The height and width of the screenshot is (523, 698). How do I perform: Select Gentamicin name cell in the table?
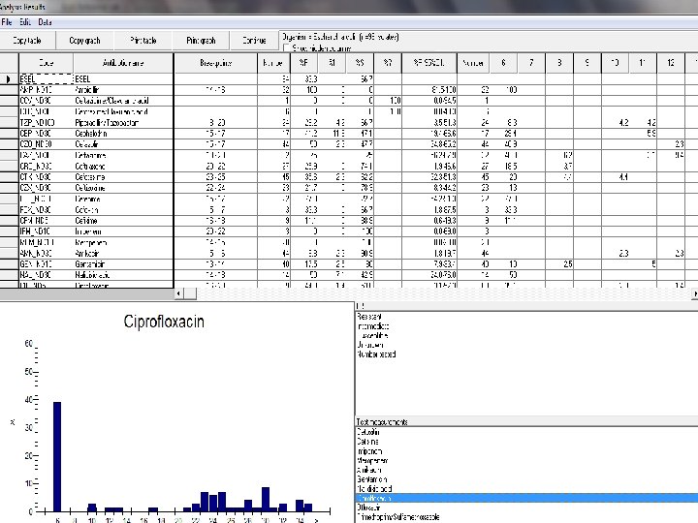pyautogui.click(x=123, y=264)
